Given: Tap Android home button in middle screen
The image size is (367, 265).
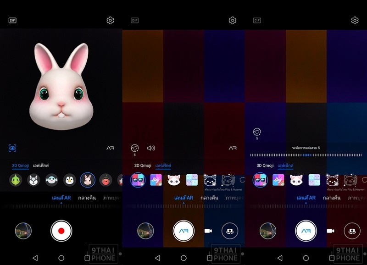Looking at the screenshot, I should pyautogui.click(x=184, y=258).
